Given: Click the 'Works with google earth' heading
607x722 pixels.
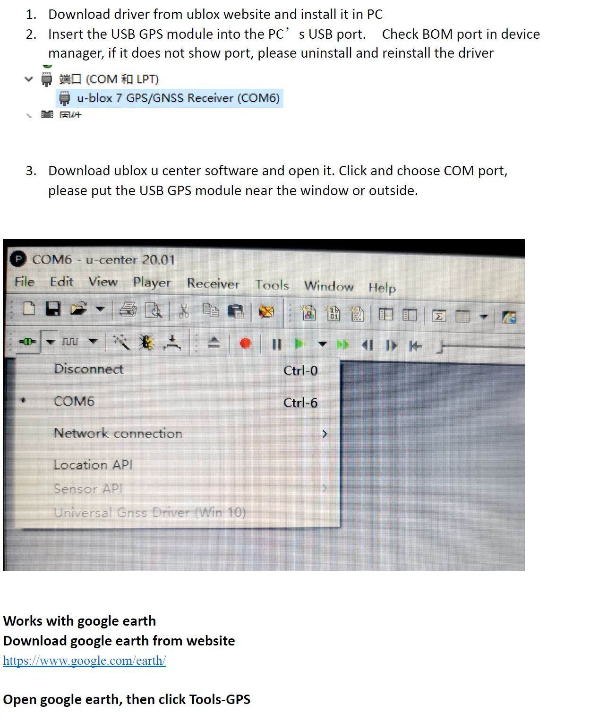Looking at the screenshot, I should point(79,621).
